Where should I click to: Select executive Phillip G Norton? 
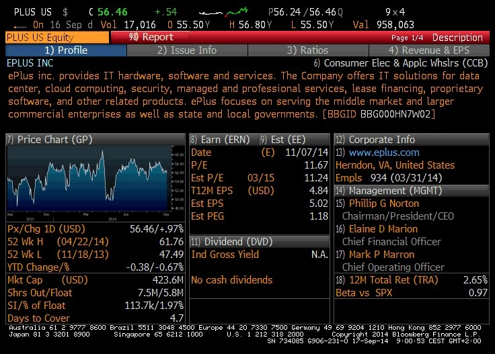coord(383,204)
